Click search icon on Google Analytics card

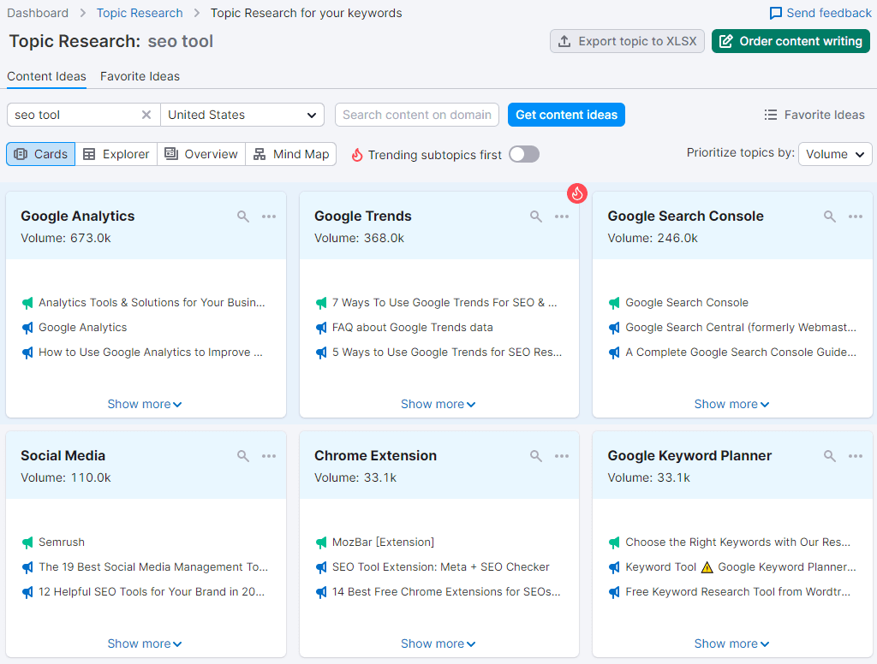(x=242, y=216)
